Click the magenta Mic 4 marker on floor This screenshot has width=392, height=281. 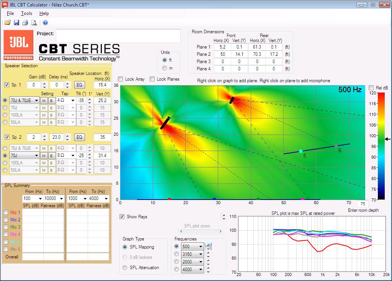click(303, 199)
